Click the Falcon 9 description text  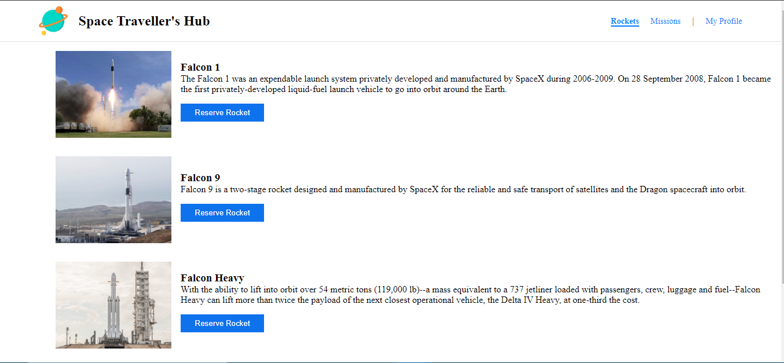pos(463,189)
